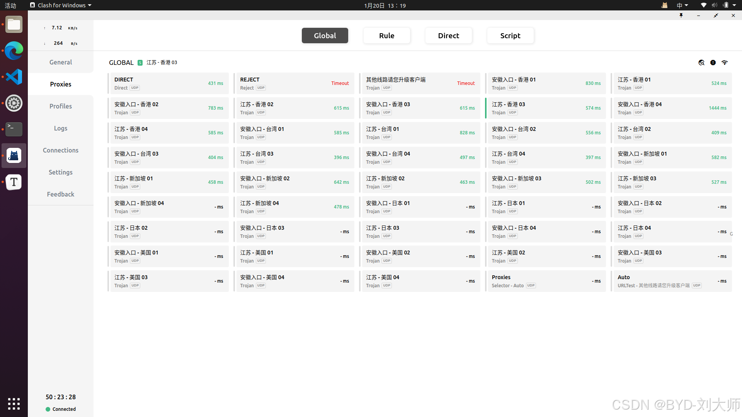Click the octagon exclamation alert icon
This screenshot has height=417, width=742.
tap(713, 63)
